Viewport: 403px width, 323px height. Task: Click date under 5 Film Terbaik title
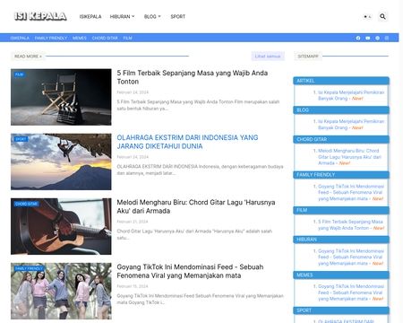point(133,92)
